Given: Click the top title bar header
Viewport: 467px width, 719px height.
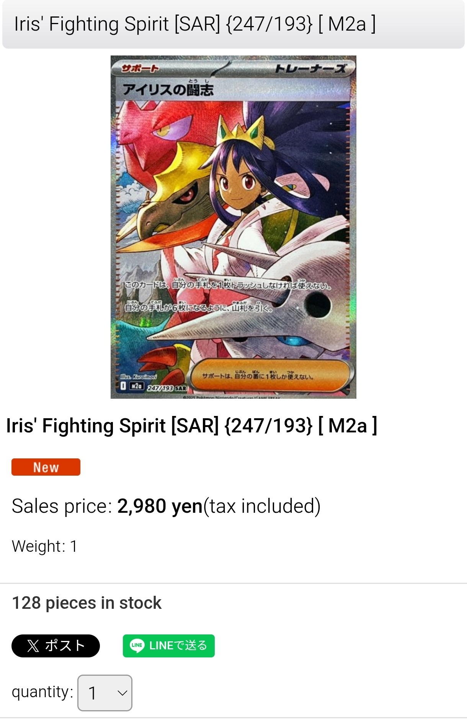Looking at the screenshot, I should [x=233, y=24].
